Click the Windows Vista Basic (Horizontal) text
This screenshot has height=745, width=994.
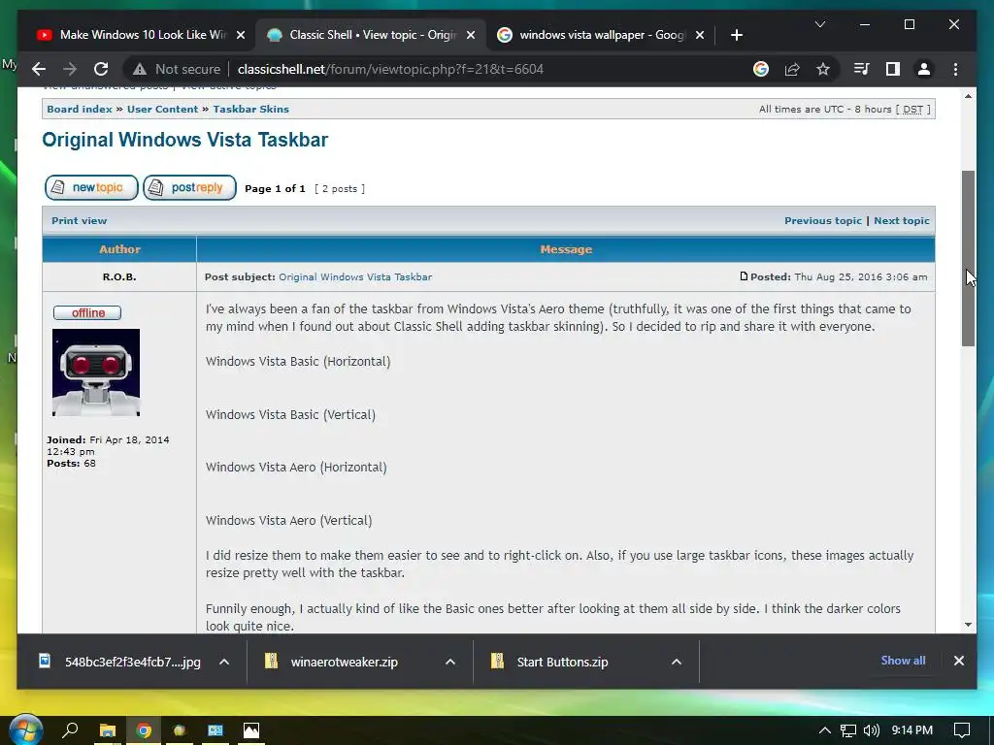pyautogui.click(x=298, y=361)
